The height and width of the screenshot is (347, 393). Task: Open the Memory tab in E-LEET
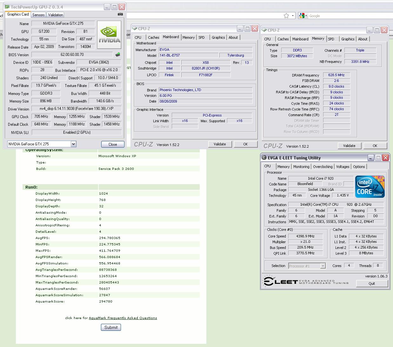click(283, 167)
